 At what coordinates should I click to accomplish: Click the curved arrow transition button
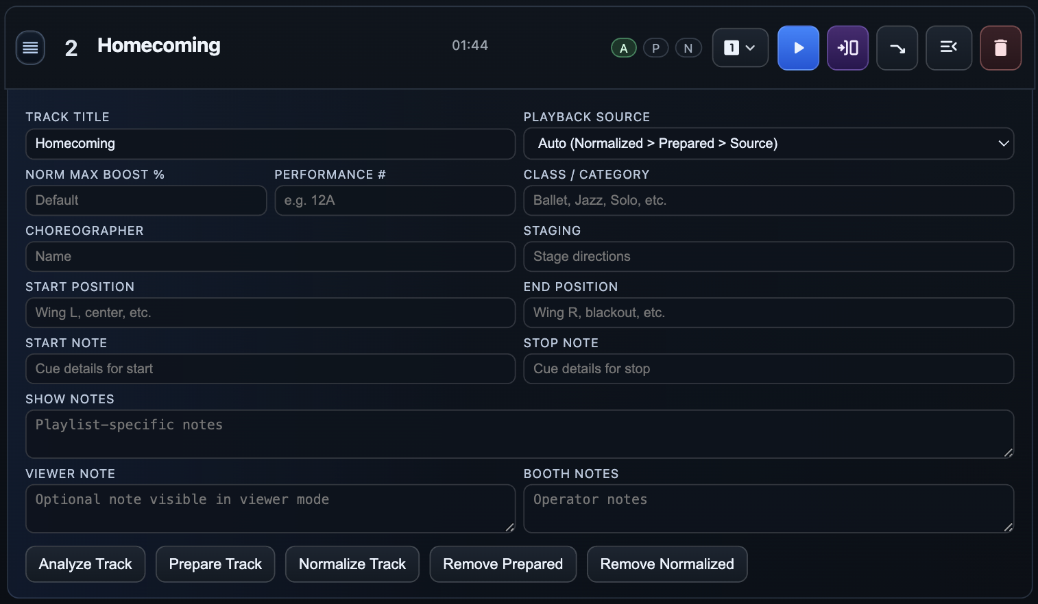coord(897,48)
